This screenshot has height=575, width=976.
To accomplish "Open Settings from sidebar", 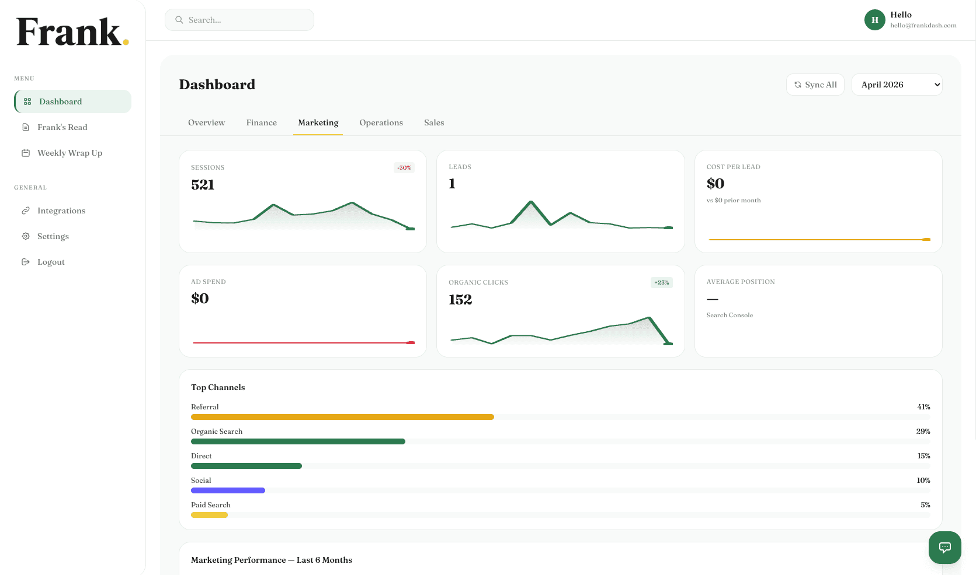I will (73, 236).
